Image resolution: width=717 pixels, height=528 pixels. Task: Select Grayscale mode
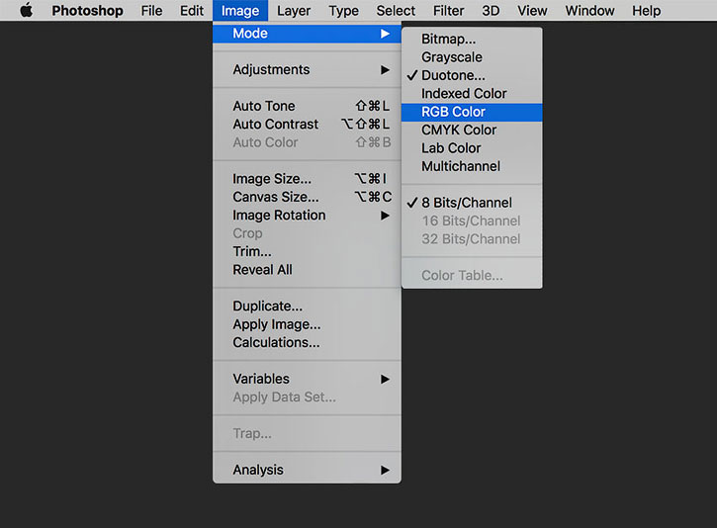(x=472, y=57)
